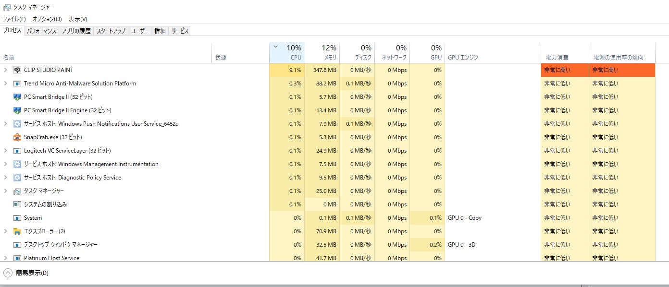Click the タスク マネージャー process row icon
Screen dimensions: 669x287
coord(17,191)
